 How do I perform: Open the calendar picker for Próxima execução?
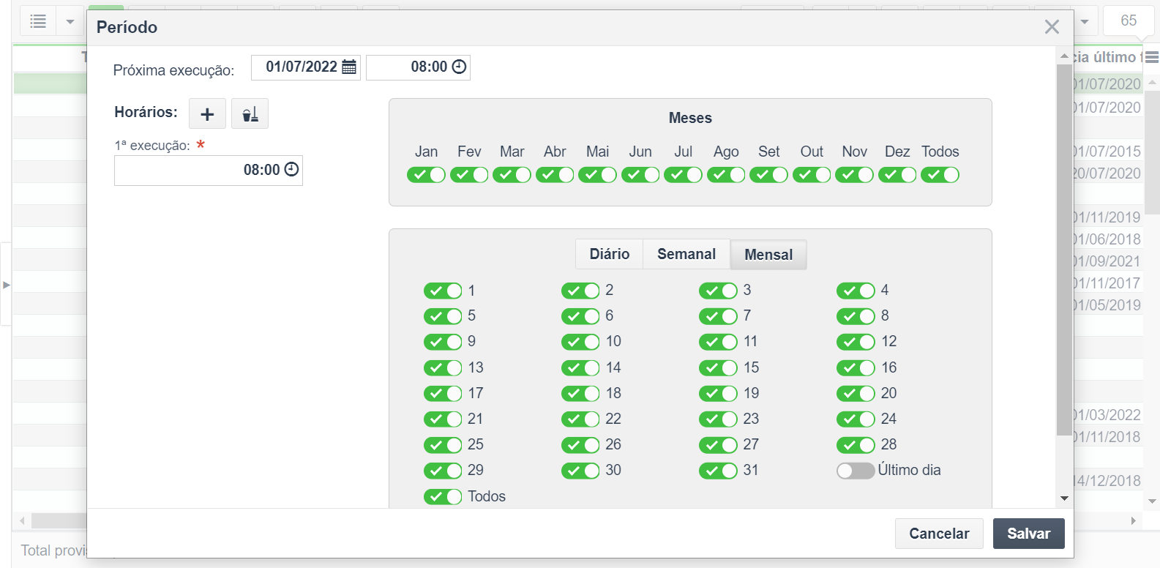tap(349, 67)
